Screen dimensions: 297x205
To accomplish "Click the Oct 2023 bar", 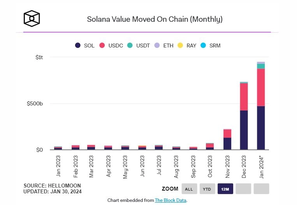I will click(x=210, y=146).
